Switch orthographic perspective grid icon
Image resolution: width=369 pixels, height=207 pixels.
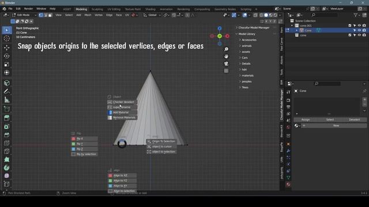click(x=226, y=71)
